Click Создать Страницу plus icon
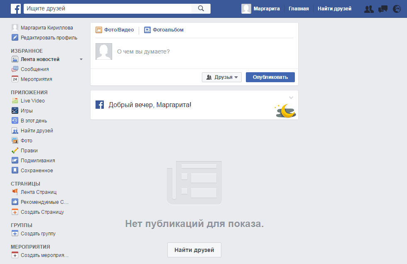407x264 pixels. (15, 212)
